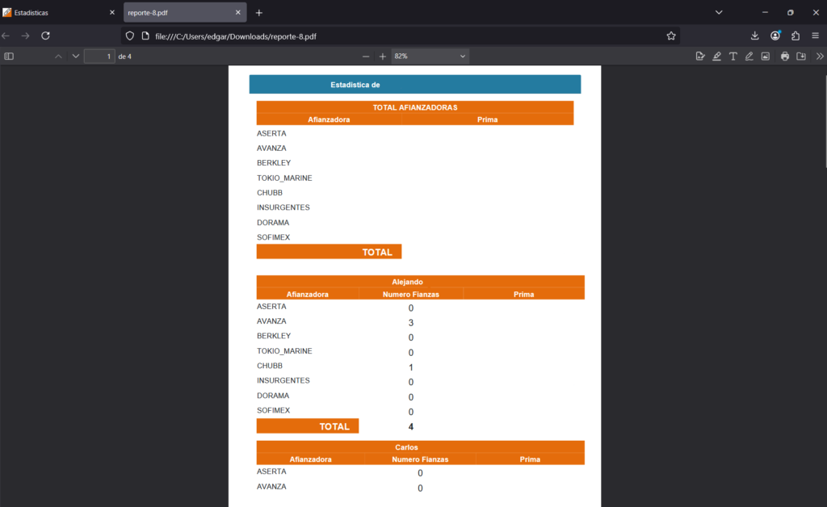Toggle the PDF sidebar panel
This screenshot has height=507, width=827.
pyautogui.click(x=9, y=57)
